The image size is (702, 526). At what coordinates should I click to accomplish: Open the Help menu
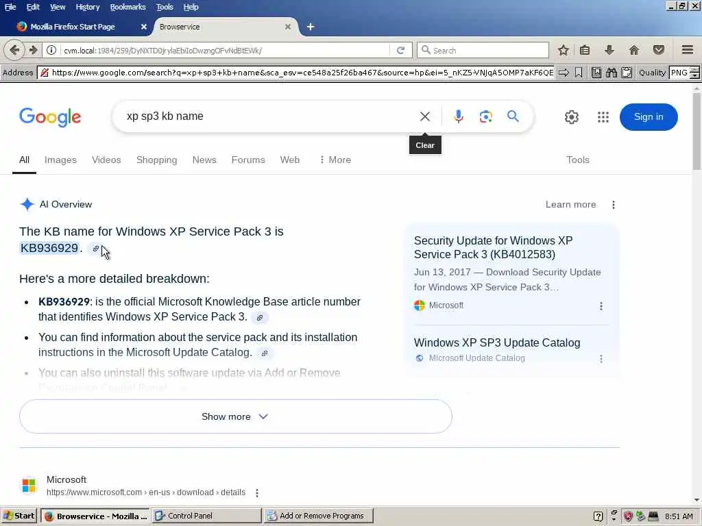[191, 7]
